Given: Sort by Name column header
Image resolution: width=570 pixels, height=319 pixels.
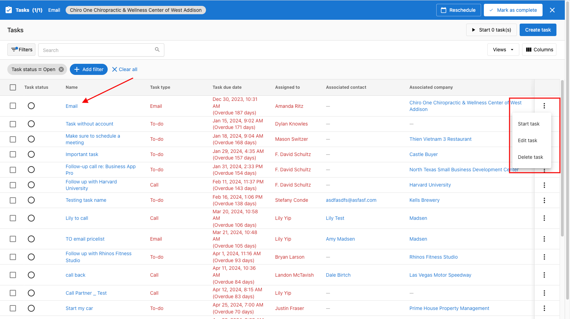Looking at the screenshot, I should click(72, 87).
